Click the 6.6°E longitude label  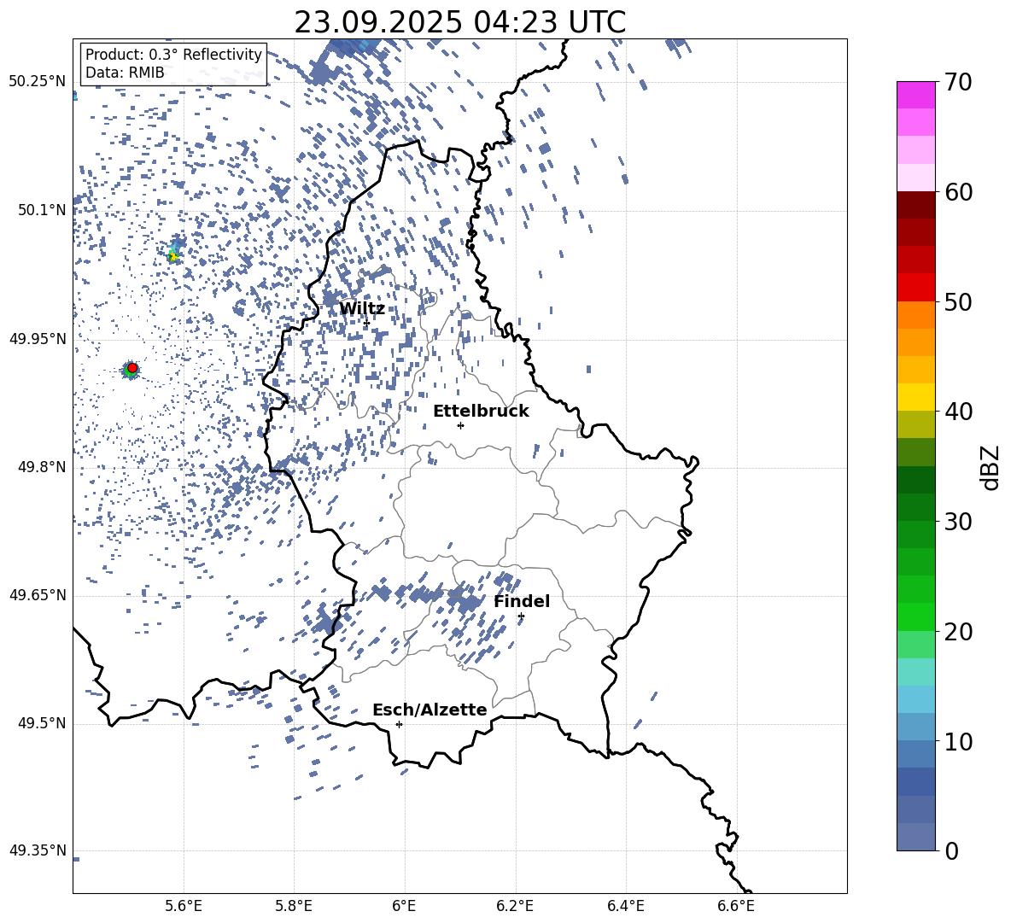tap(736, 906)
